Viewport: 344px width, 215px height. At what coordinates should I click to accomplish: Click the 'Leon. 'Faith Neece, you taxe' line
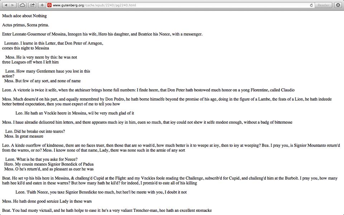pyautogui.click(x=101, y=192)
